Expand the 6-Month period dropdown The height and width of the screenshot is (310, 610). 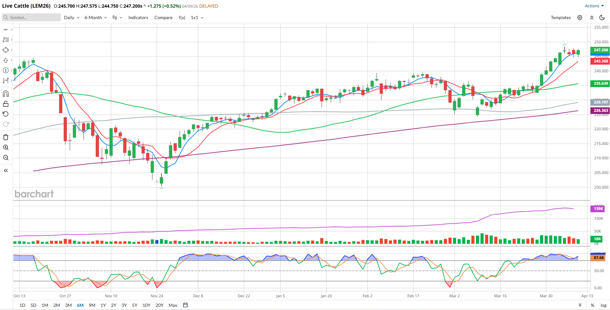(x=96, y=18)
